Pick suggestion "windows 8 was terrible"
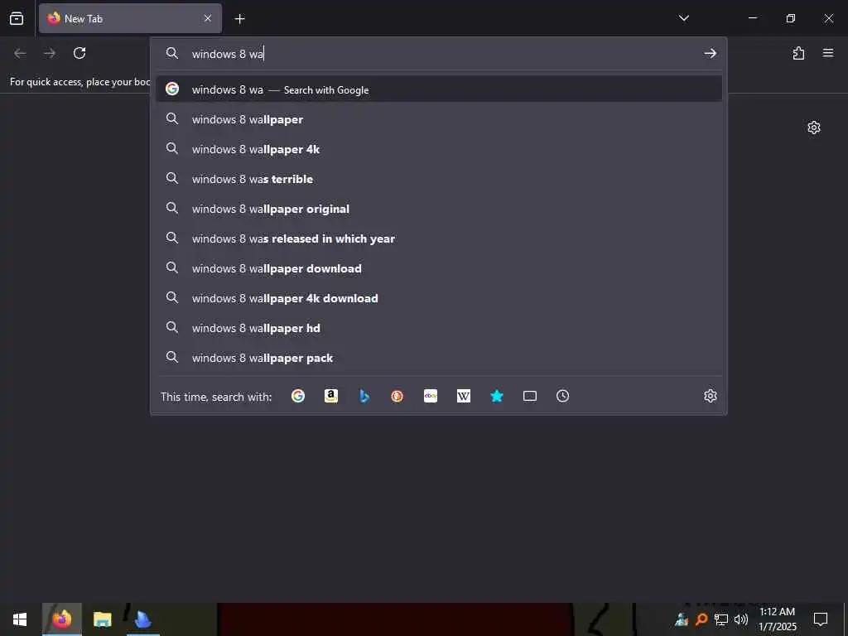The image size is (848, 636). (439, 179)
